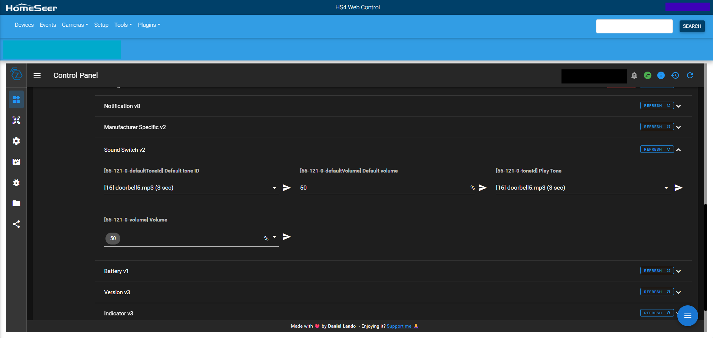Refresh the Manufacturer Specific v2 values
The width and height of the screenshot is (713, 338).
pos(657,127)
